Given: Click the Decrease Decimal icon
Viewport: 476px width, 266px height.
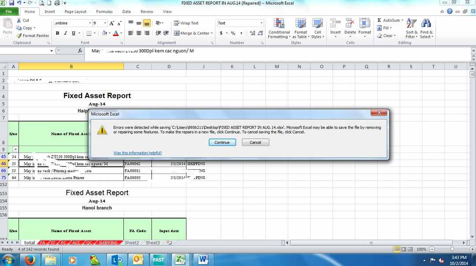Looking at the screenshot, I should pos(260,33).
